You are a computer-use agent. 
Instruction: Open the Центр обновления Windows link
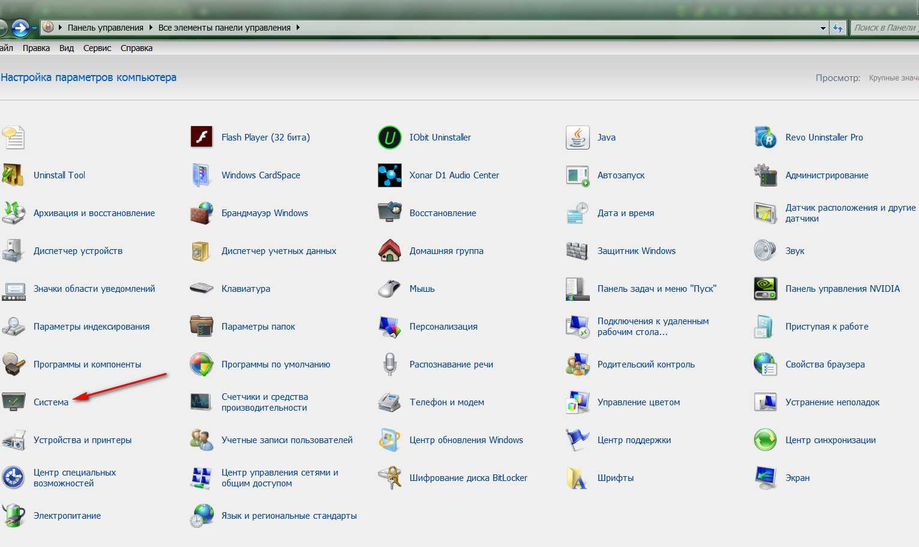[x=466, y=440]
